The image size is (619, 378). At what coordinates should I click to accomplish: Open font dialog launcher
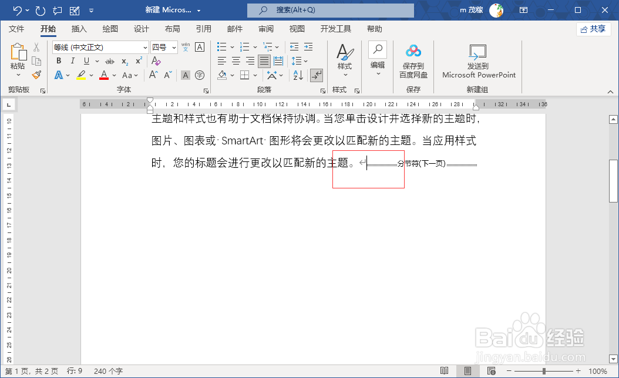pos(206,91)
